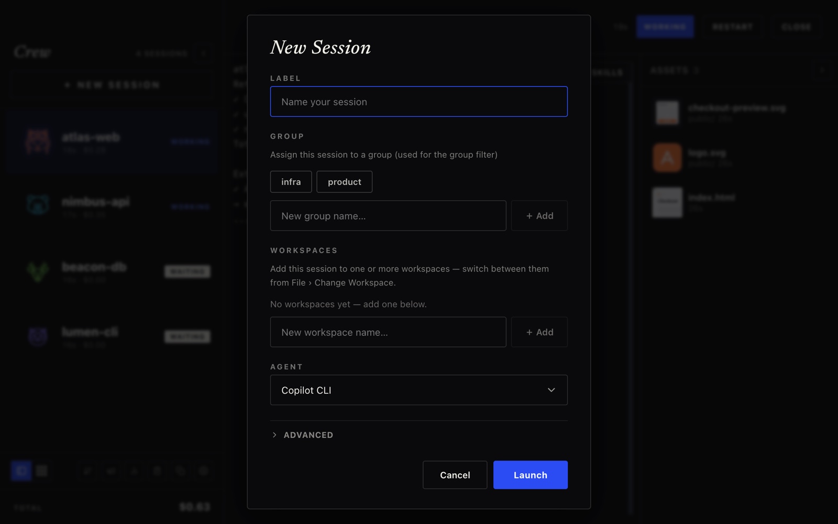
Task: Switch to the partly hidden SKILLS tab
Action: pyautogui.click(x=608, y=72)
